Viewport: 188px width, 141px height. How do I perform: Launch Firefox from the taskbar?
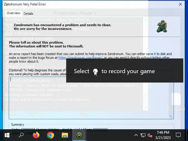(36, 135)
